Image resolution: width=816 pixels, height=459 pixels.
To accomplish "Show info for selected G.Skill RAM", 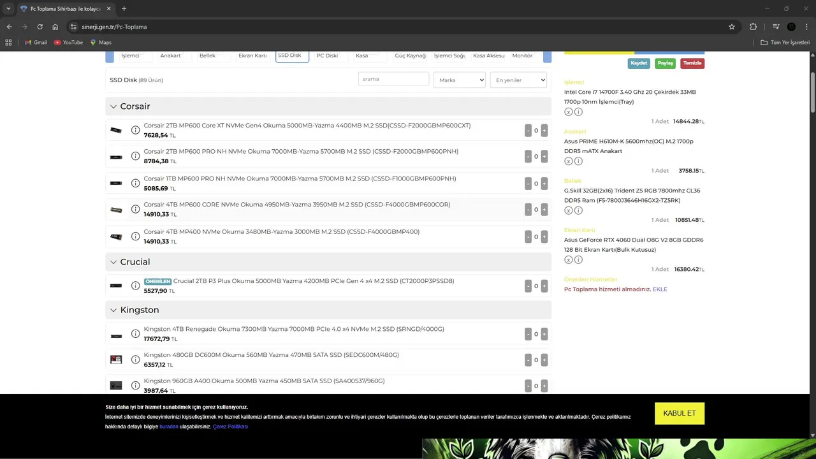I will pyautogui.click(x=578, y=210).
